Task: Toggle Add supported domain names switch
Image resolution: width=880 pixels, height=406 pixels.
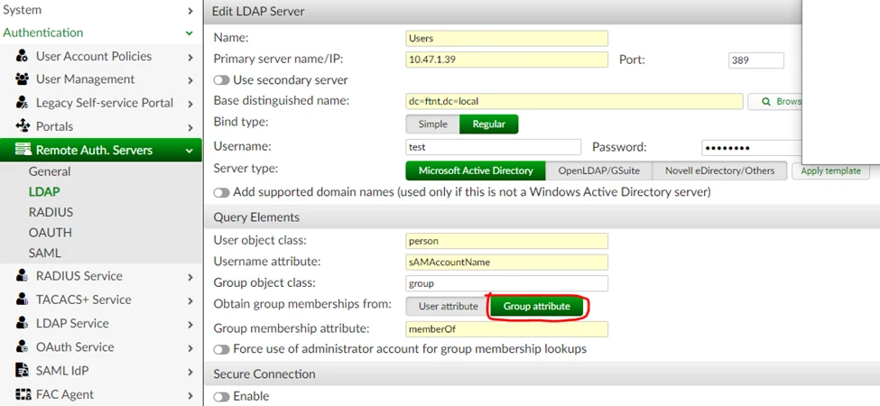Action: point(222,192)
